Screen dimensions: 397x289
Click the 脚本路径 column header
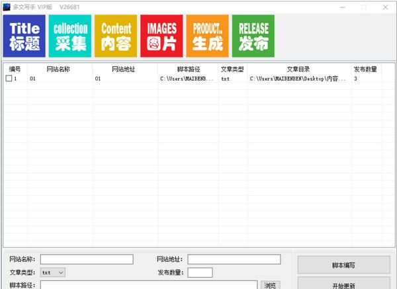[189, 69]
